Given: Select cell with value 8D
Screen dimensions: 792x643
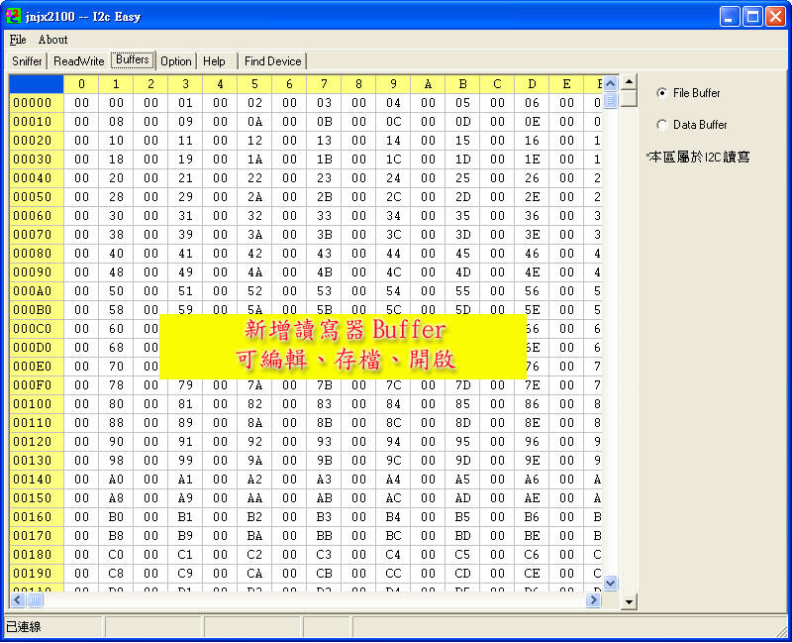Looking at the screenshot, I should click(462, 423).
